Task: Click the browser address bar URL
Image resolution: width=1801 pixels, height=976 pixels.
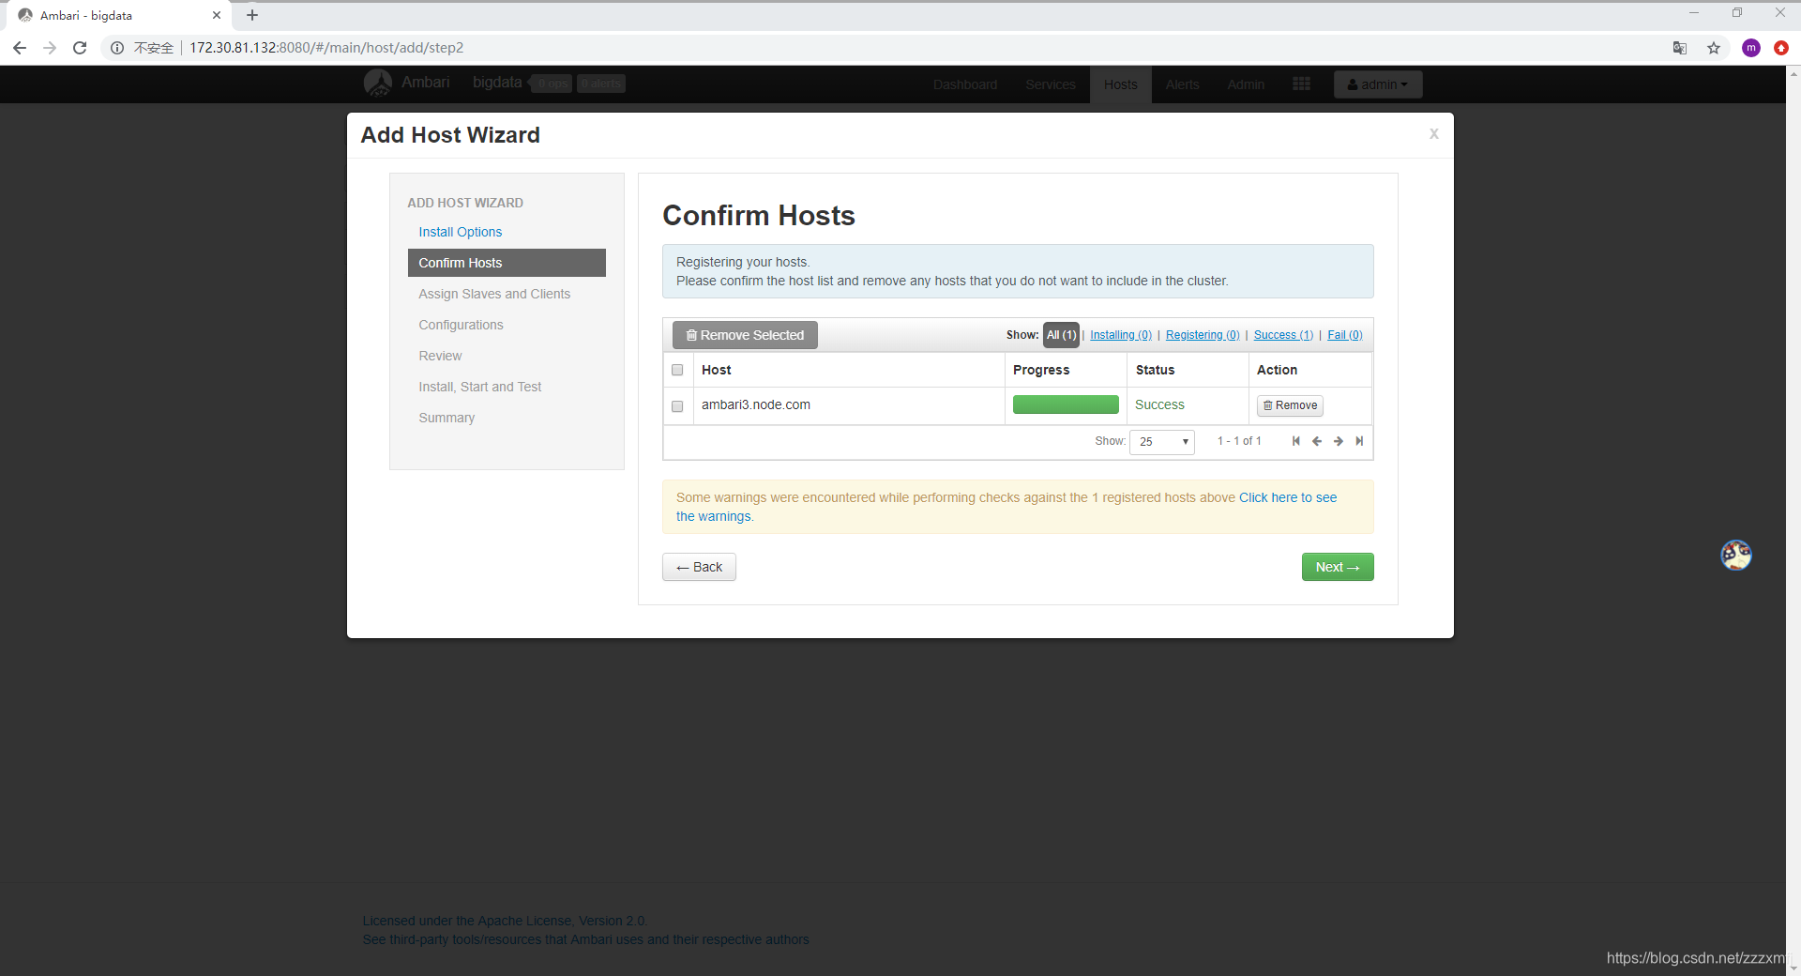Action: click(326, 48)
